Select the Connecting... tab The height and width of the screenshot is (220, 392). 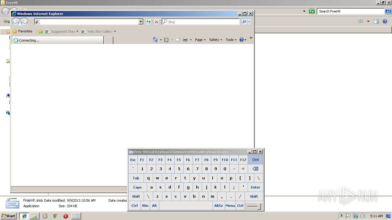[58, 40]
